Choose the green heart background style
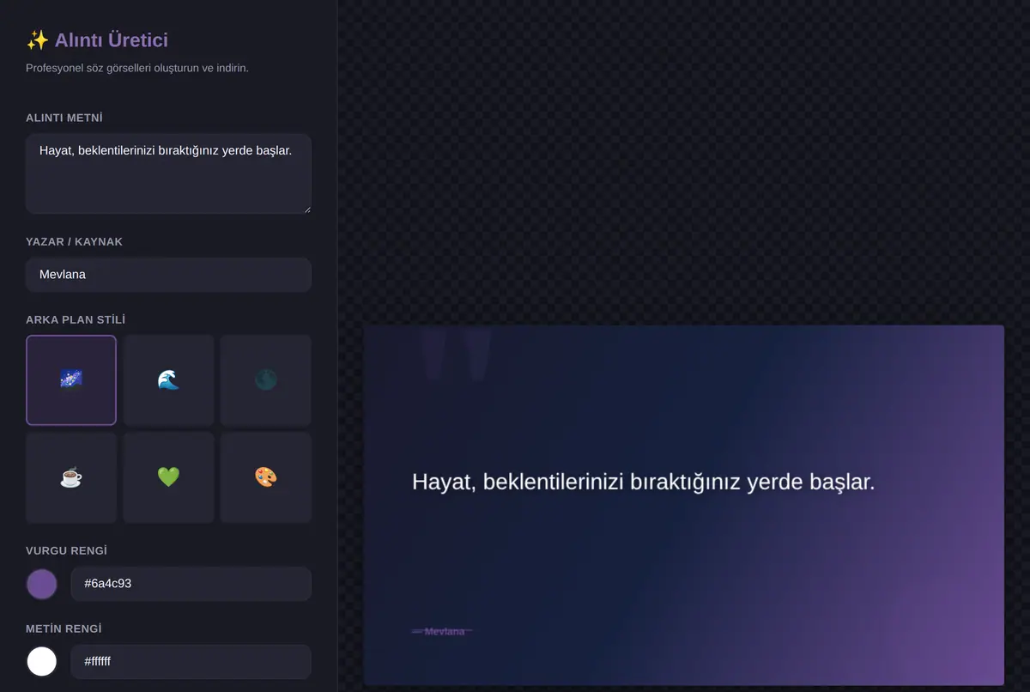The height and width of the screenshot is (692, 1030). click(x=168, y=477)
